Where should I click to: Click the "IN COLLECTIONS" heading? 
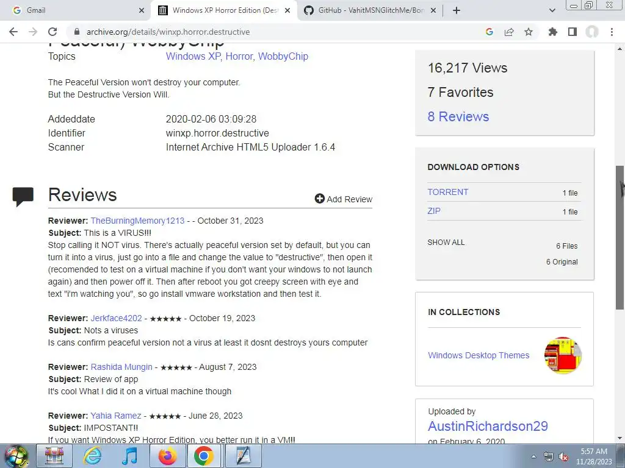click(464, 313)
